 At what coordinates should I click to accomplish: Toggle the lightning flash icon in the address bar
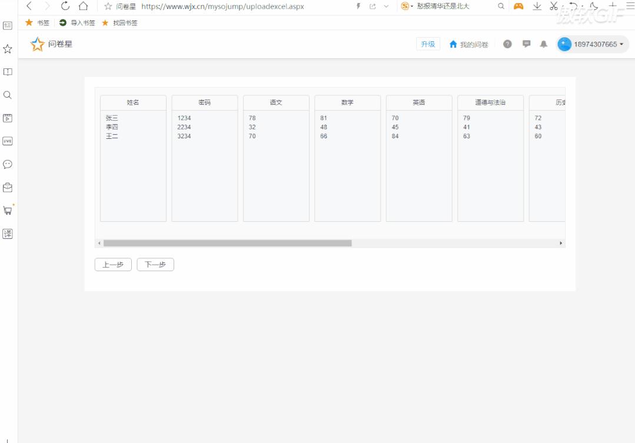[358, 6]
